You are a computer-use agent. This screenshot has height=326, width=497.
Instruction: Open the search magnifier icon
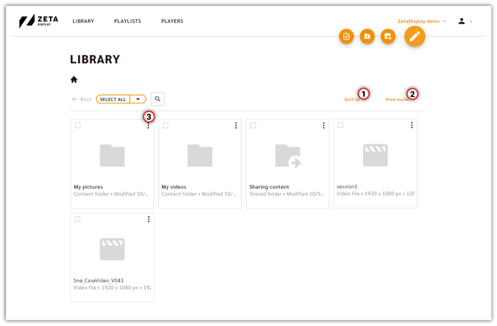158,99
